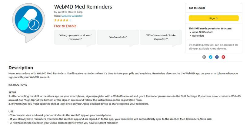Screen dimensions: 250x125
Task: Click the WebMD Med Reminders title
Action: click(x=83, y=7)
